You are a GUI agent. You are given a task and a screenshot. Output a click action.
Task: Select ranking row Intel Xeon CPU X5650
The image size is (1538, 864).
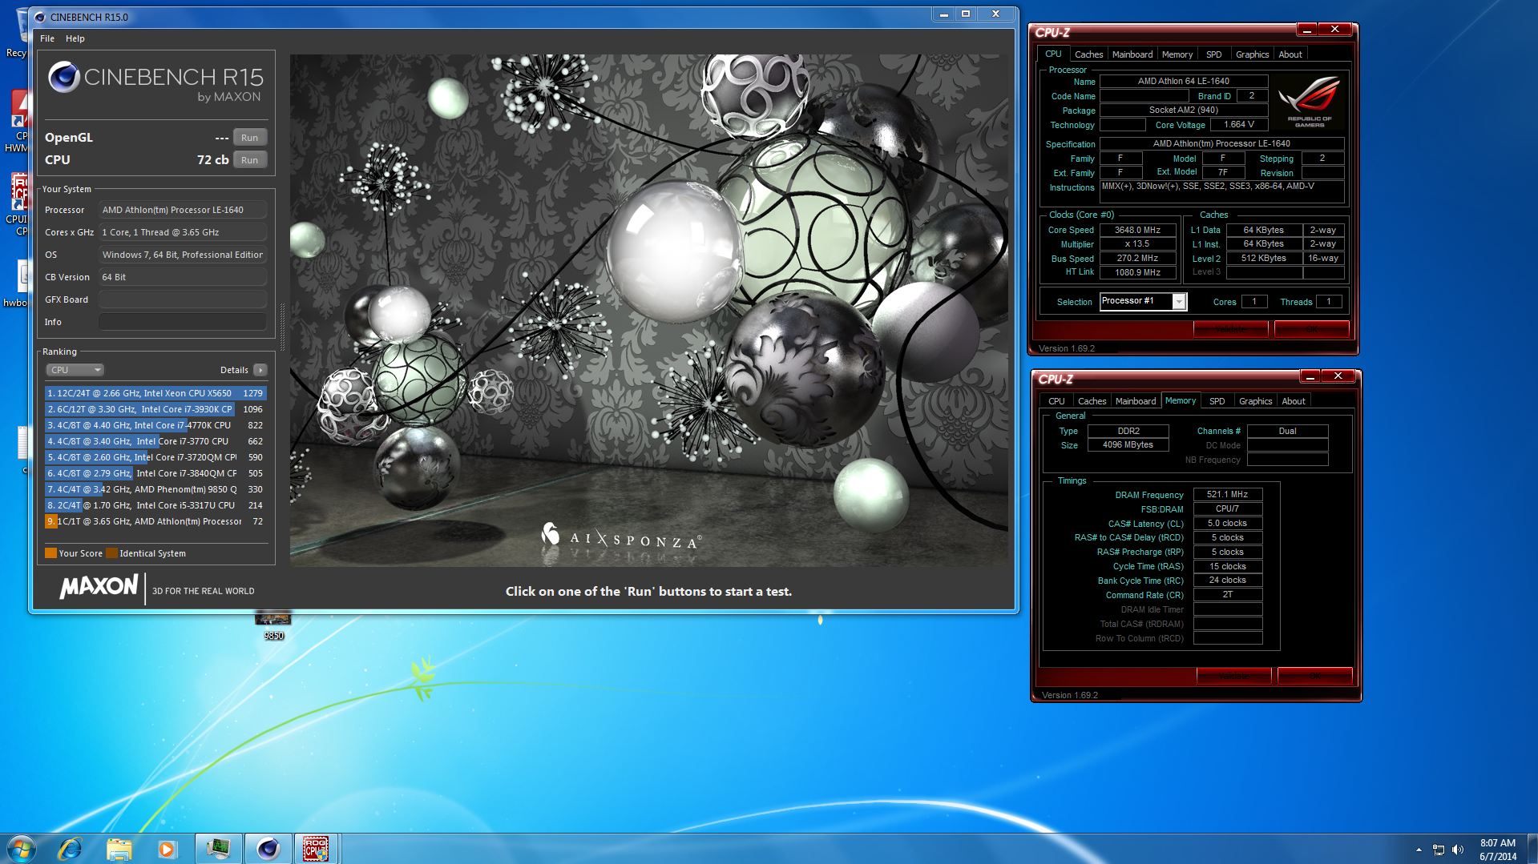[x=155, y=393]
